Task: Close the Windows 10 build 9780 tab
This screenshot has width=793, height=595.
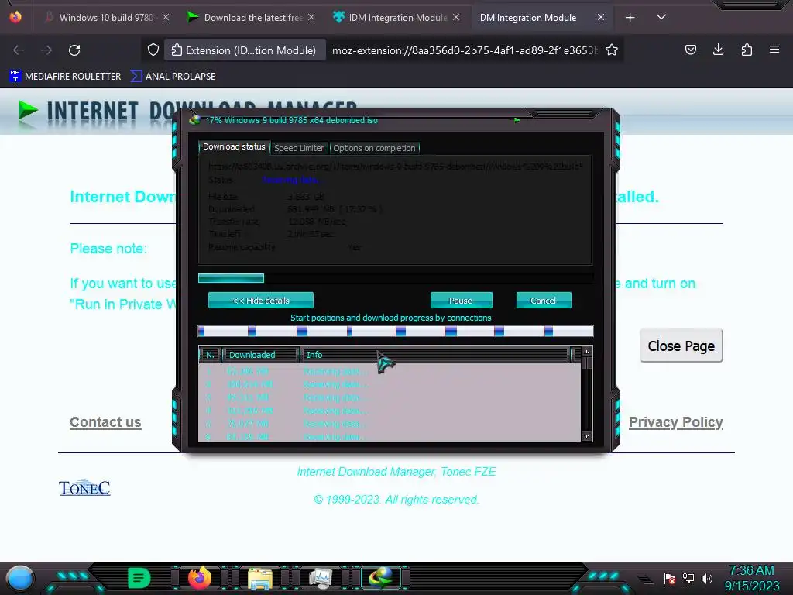Action: click(x=166, y=18)
